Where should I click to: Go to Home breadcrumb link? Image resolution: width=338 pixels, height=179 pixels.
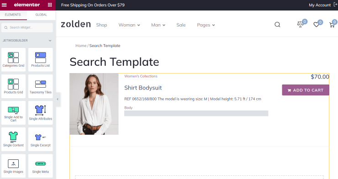(81, 46)
